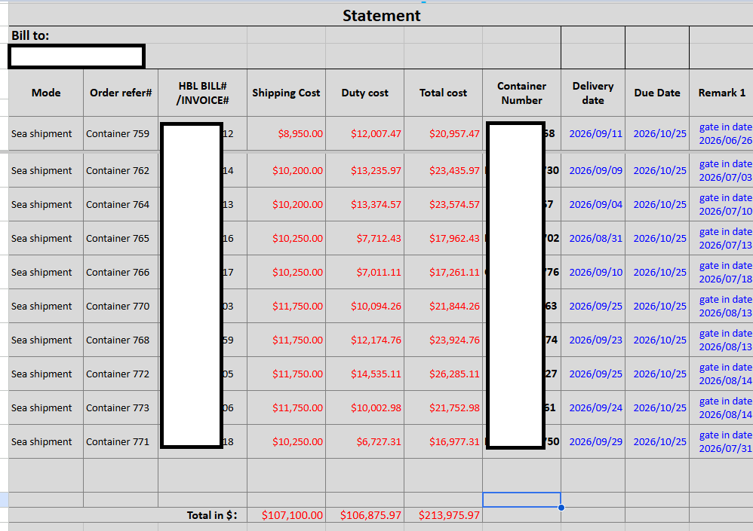Select the 'Container 759' cell
753x531 pixels.
[121, 134]
